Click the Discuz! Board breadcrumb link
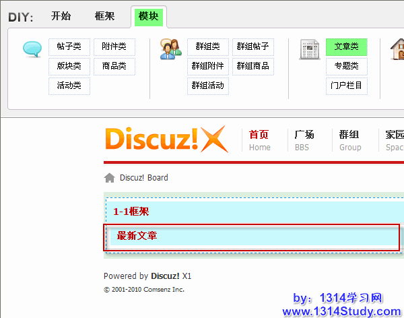The image size is (404, 318). 143,178
